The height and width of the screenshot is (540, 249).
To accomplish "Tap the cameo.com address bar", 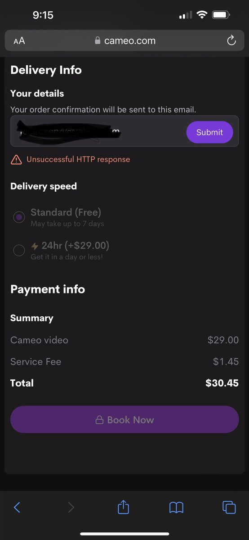I will 124,40.
